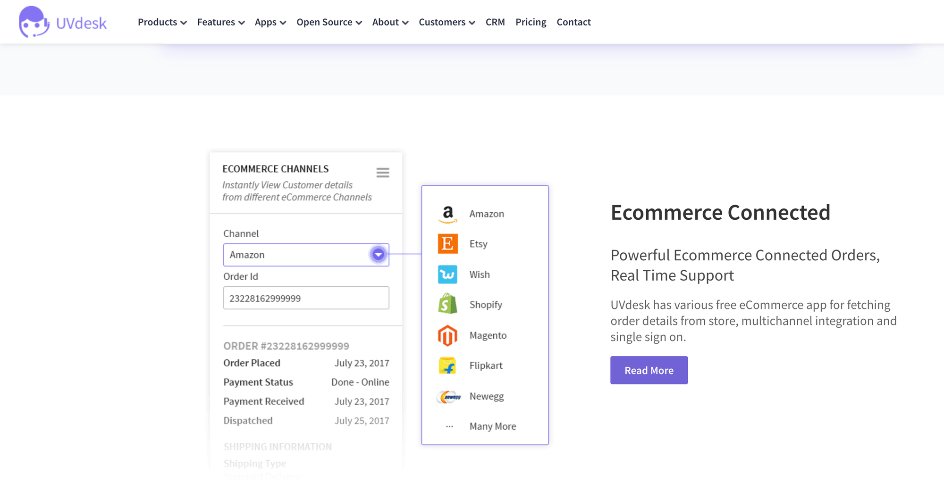
Task: Click the Read More button
Action: (649, 370)
